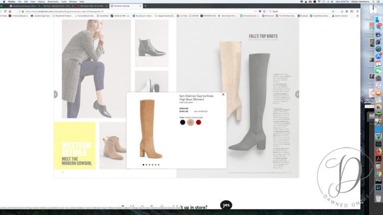Show more bookmarks overflow chevron

[x=358, y=16]
